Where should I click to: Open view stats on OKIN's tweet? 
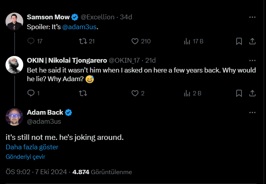(x=188, y=93)
